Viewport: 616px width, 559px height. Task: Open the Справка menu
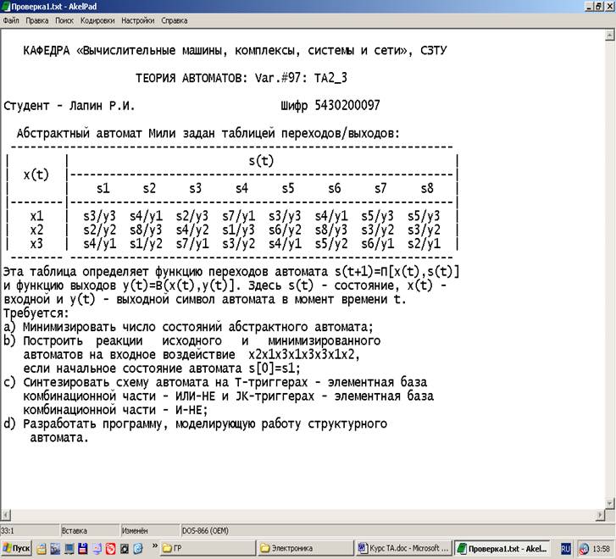click(174, 20)
